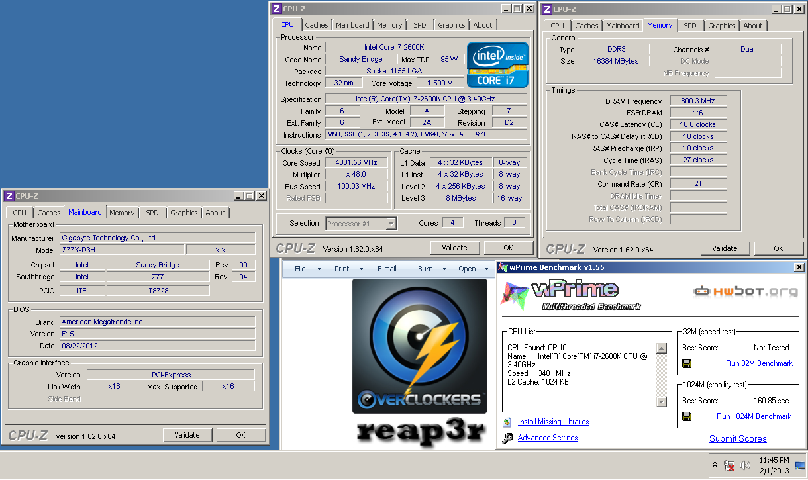Viewport: 808px width, 480px height.
Task: Click the taskbar clock showing 11:45 PM
Action: pos(774,465)
